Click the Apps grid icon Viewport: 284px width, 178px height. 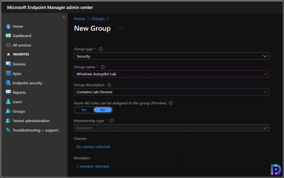click(x=8, y=73)
